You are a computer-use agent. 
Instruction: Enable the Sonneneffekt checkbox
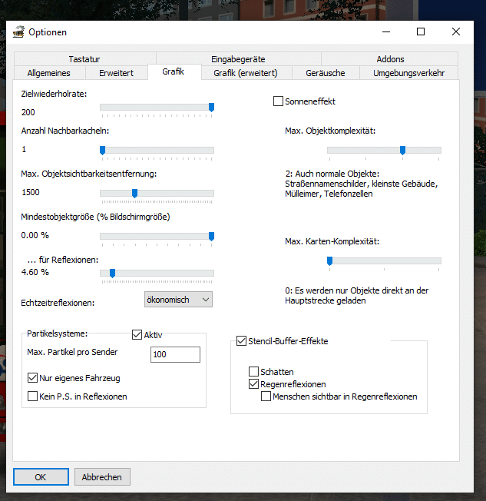pyautogui.click(x=279, y=101)
